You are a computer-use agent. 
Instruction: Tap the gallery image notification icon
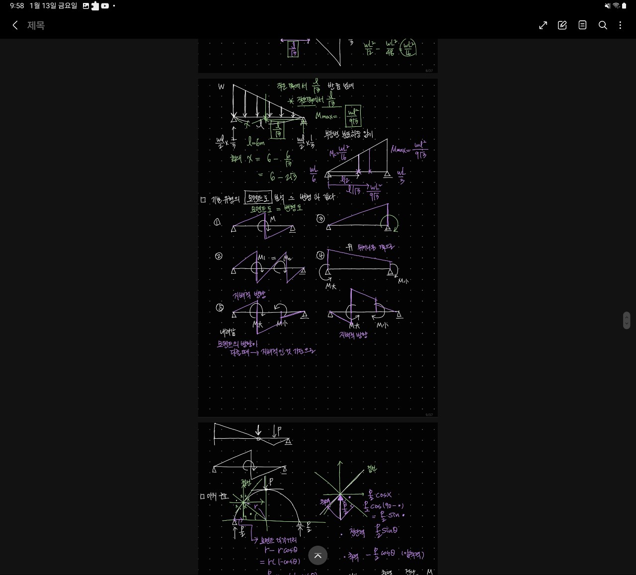pos(86,6)
